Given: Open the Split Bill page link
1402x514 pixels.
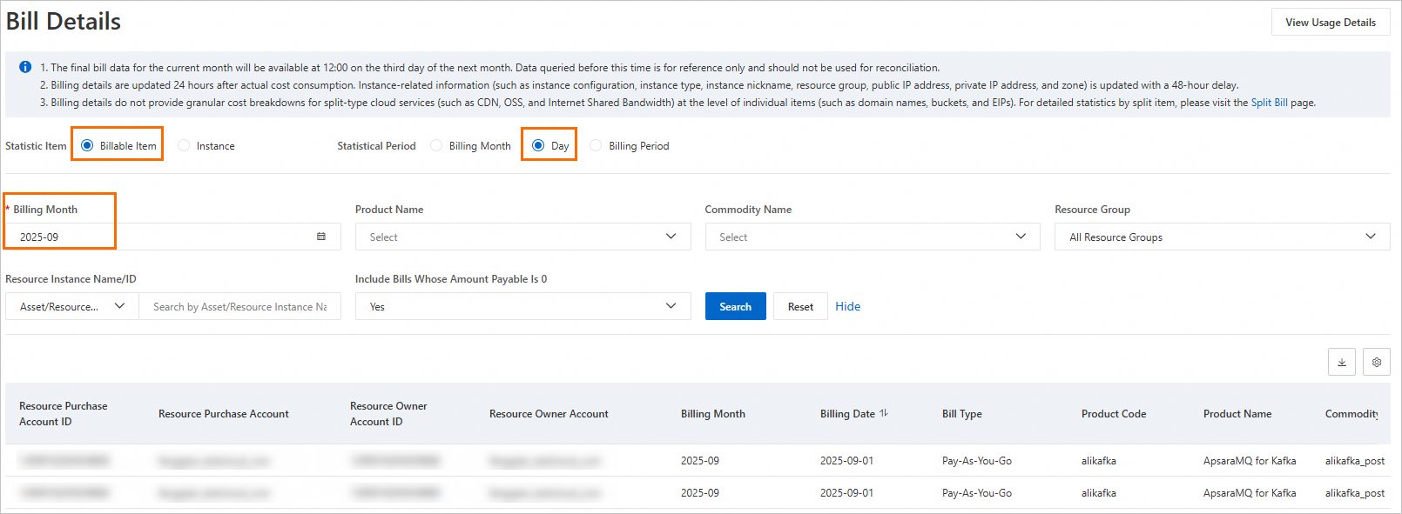Looking at the screenshot, I should [x=1269, y=103].
